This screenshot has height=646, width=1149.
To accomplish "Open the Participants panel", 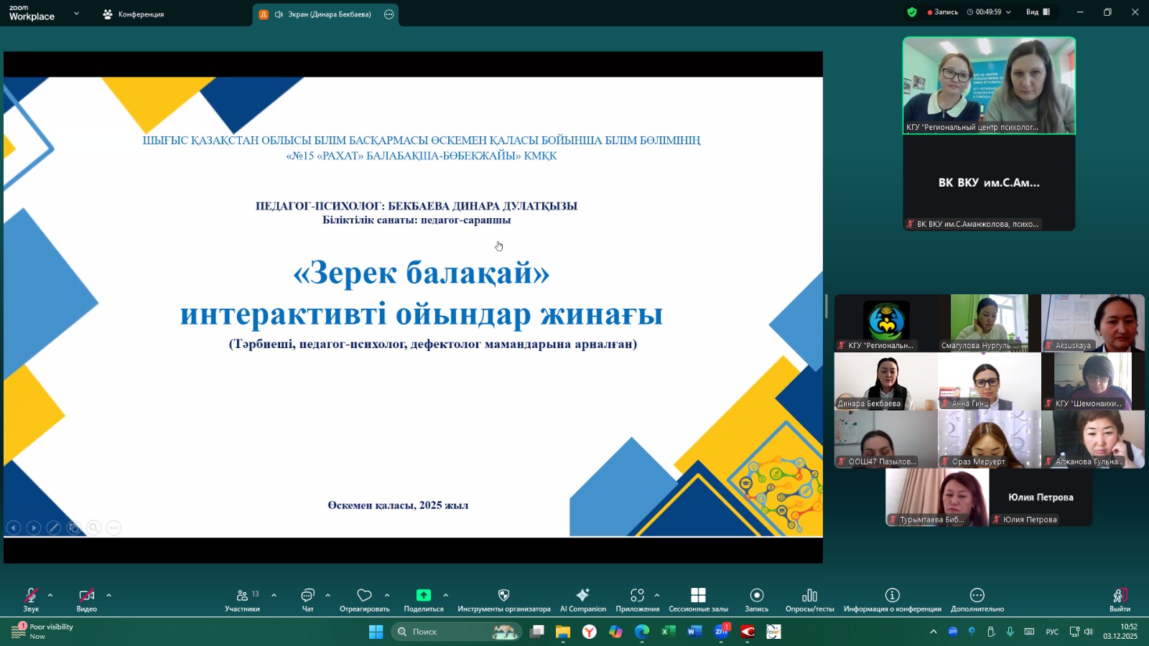I will tap(242, 599).
